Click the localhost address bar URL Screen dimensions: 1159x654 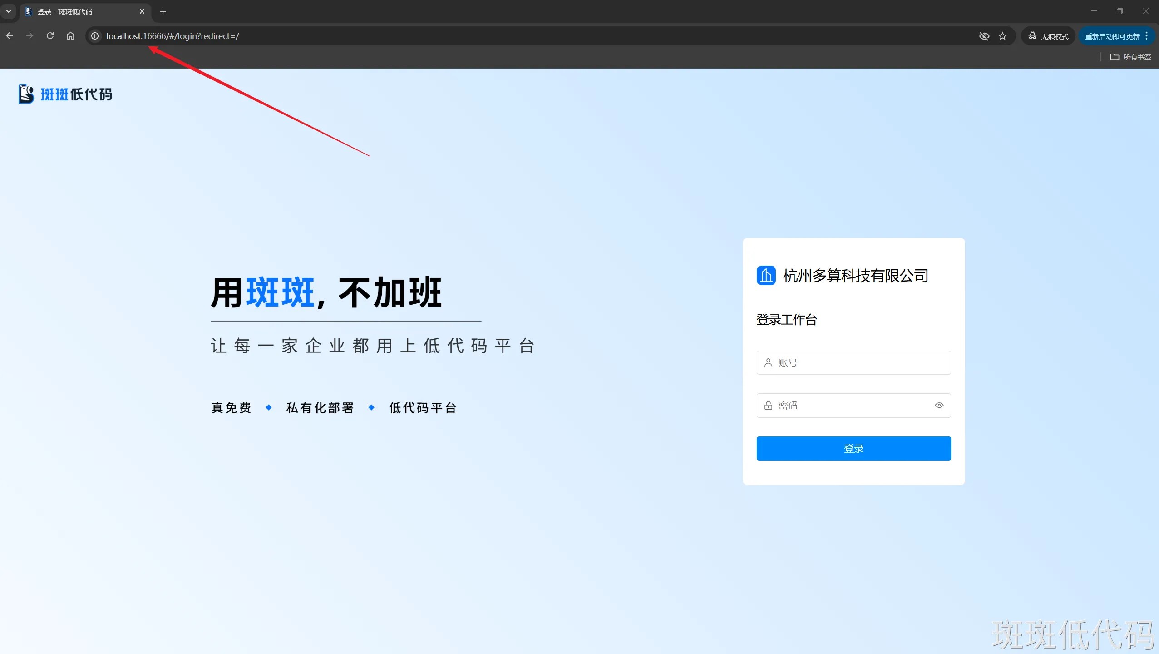[173, 36]
